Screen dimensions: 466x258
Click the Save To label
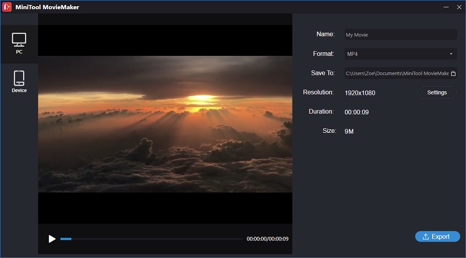click(x=323, y=73)
